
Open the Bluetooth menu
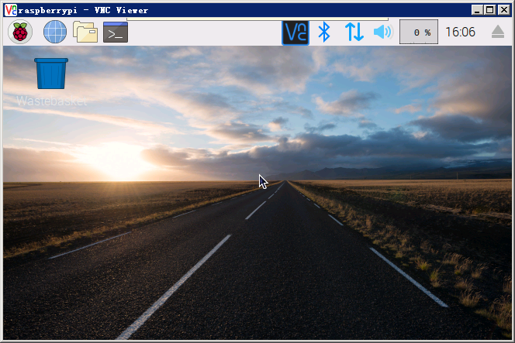pyautogui.click(x=324, y=32)
